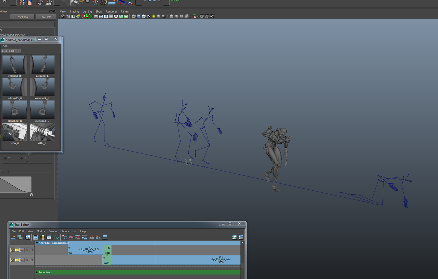Image resolution: width=438 pixels, height=279 pixels.
Task: Click create clip icon in Trax Editor
Action: [13, 237]
